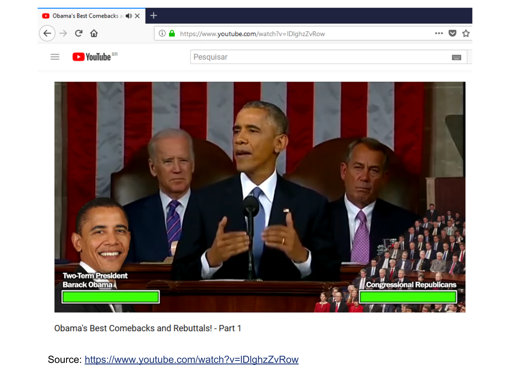
Task: Open the page actions three-dot menu
Action: [x=439, y=33]
